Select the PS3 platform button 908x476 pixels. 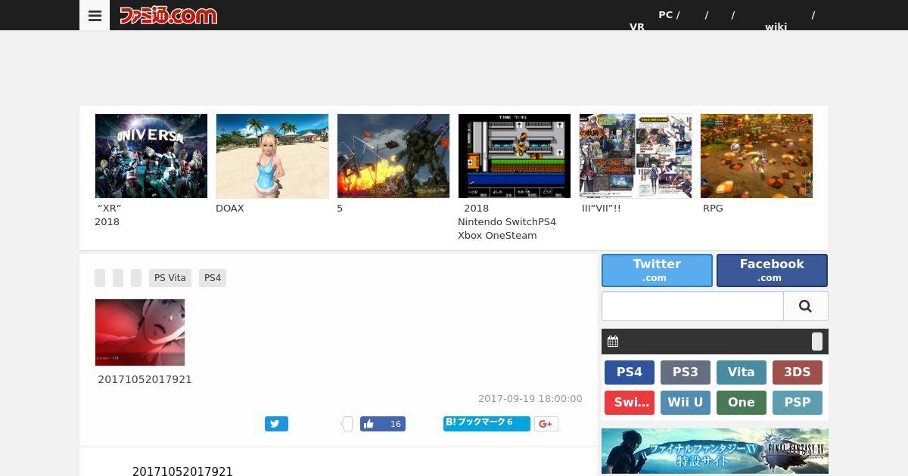686,372
